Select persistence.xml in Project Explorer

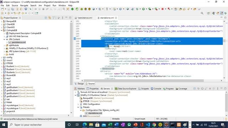pyautogui.click(x=19, y=42)
